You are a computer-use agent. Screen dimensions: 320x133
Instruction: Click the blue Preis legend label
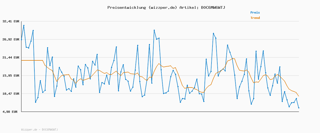[255, 13]
